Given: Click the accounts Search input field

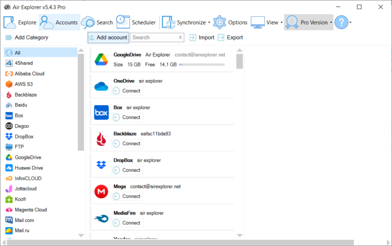Looking at the screenshot, I should click(153, 37).
